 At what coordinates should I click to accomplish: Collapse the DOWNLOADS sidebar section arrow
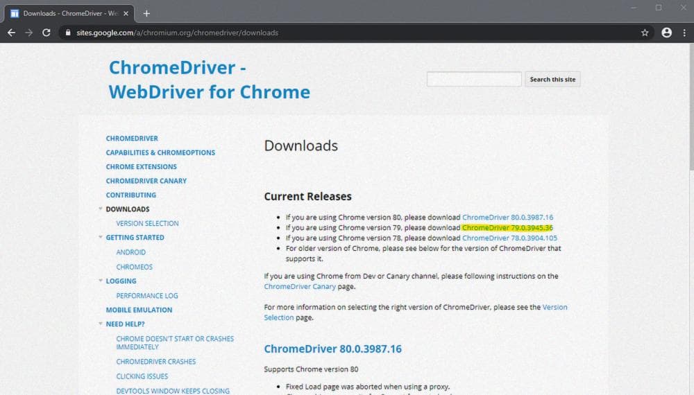pyautogui.click(x=101, y=209)
